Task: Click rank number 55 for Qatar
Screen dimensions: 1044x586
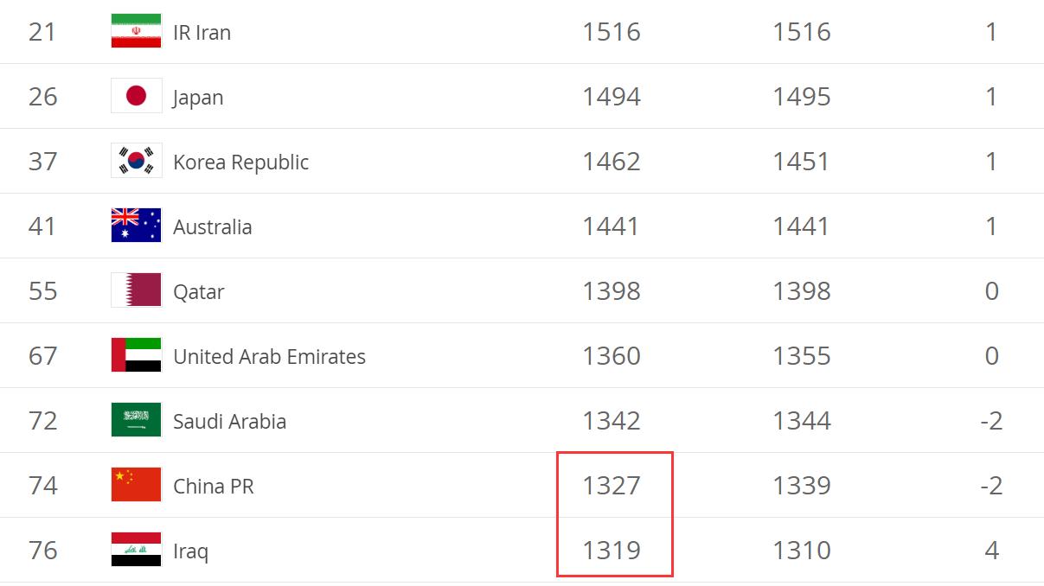Action: 43,291
